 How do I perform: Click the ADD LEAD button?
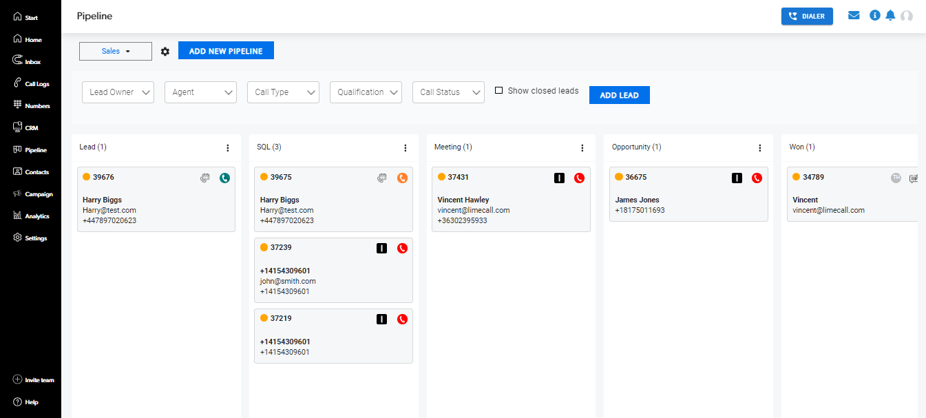[x=619, y=95]
